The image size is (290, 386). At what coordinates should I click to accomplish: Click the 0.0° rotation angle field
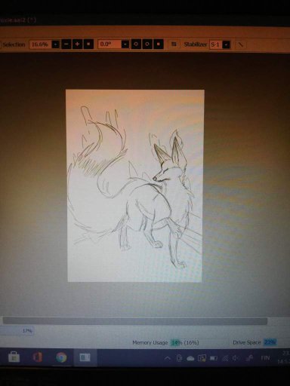[110, 44]
